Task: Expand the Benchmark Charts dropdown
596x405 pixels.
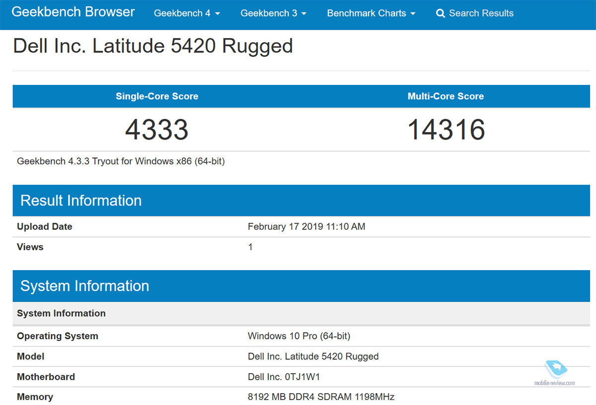Action: tap(372, 13)
